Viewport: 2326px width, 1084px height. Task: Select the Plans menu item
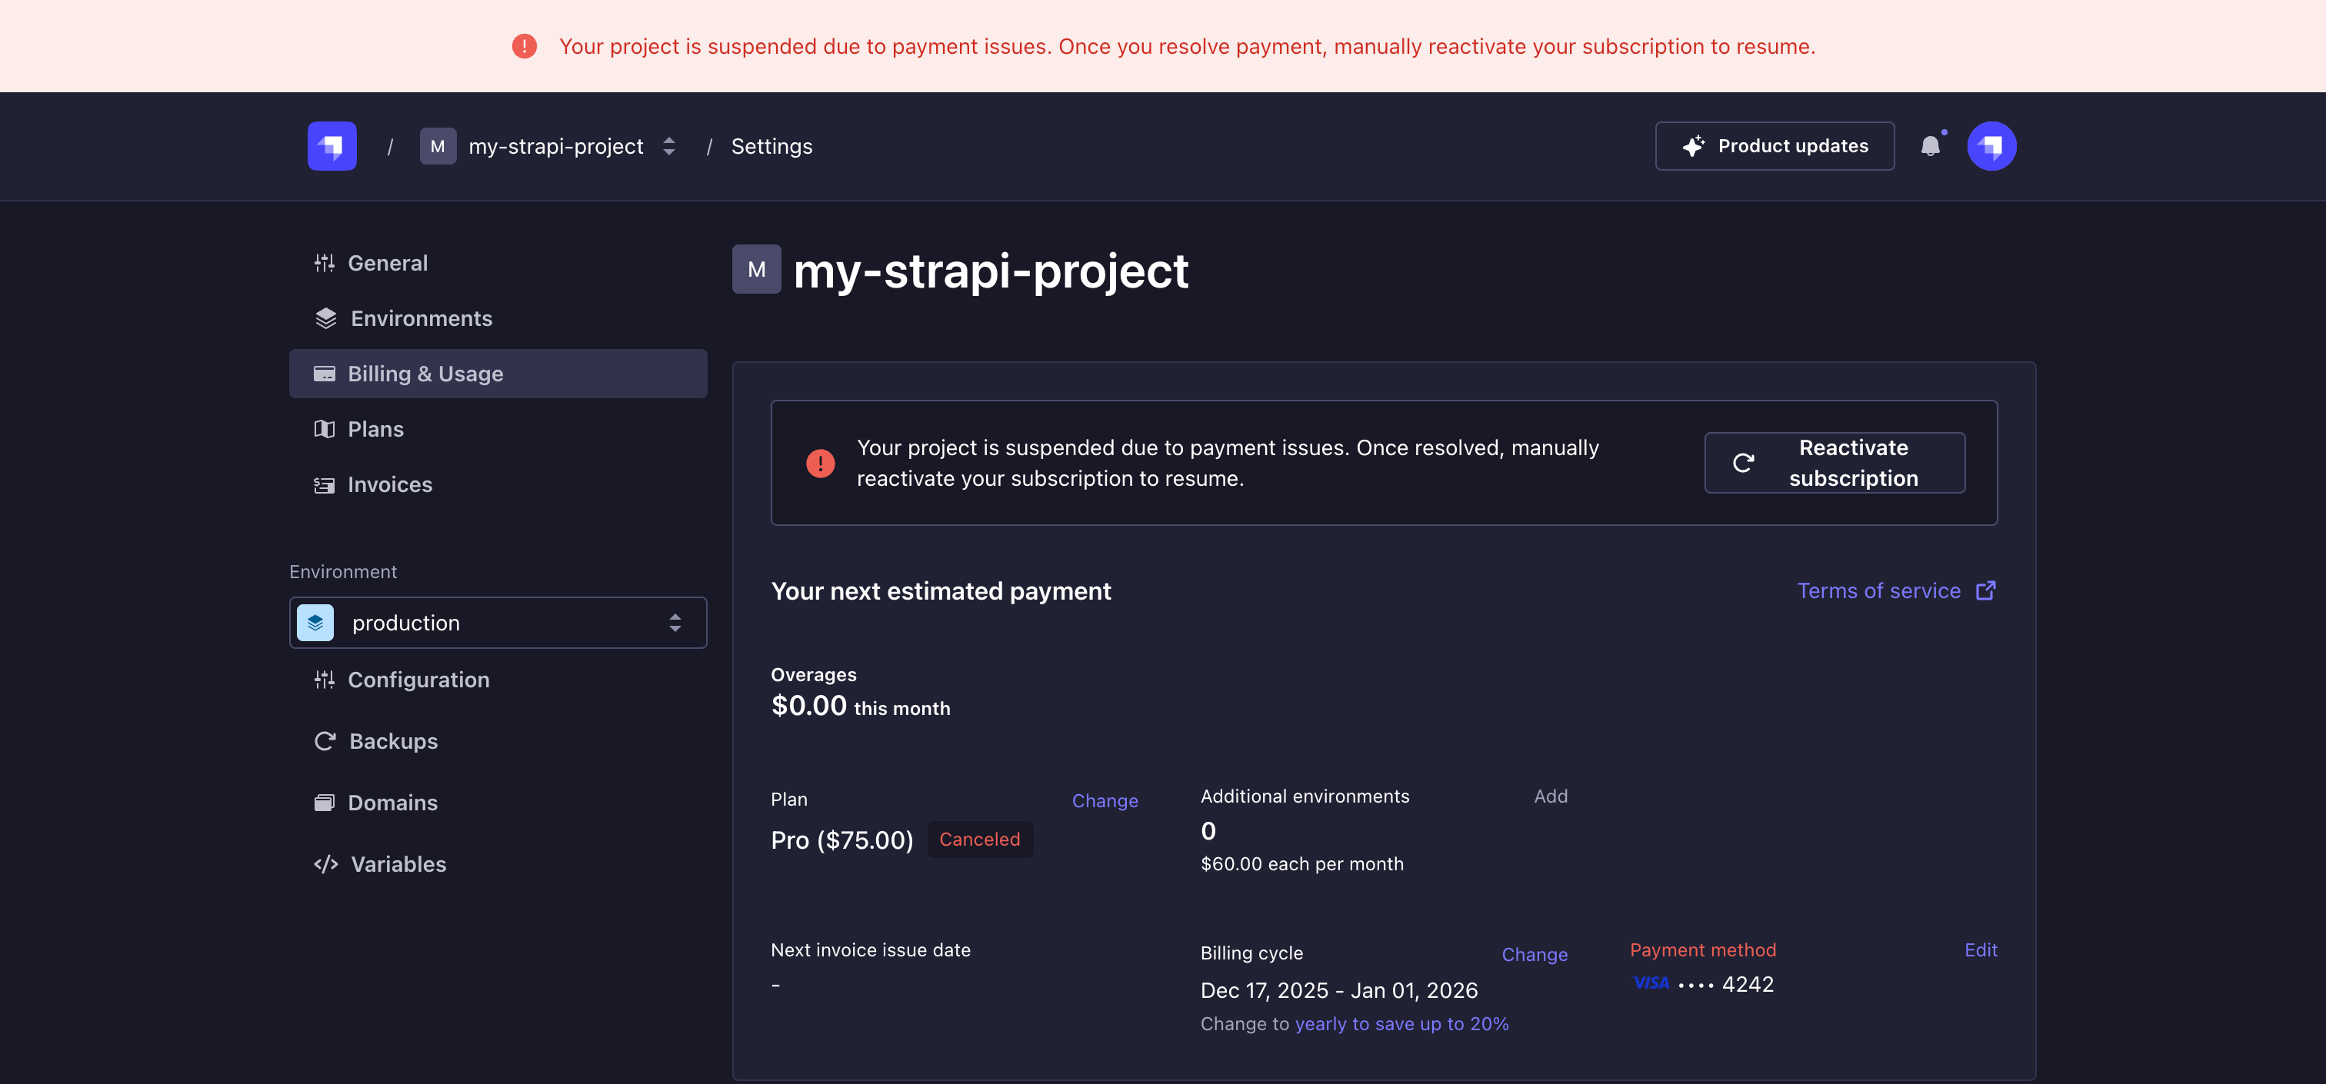(375, 430)
